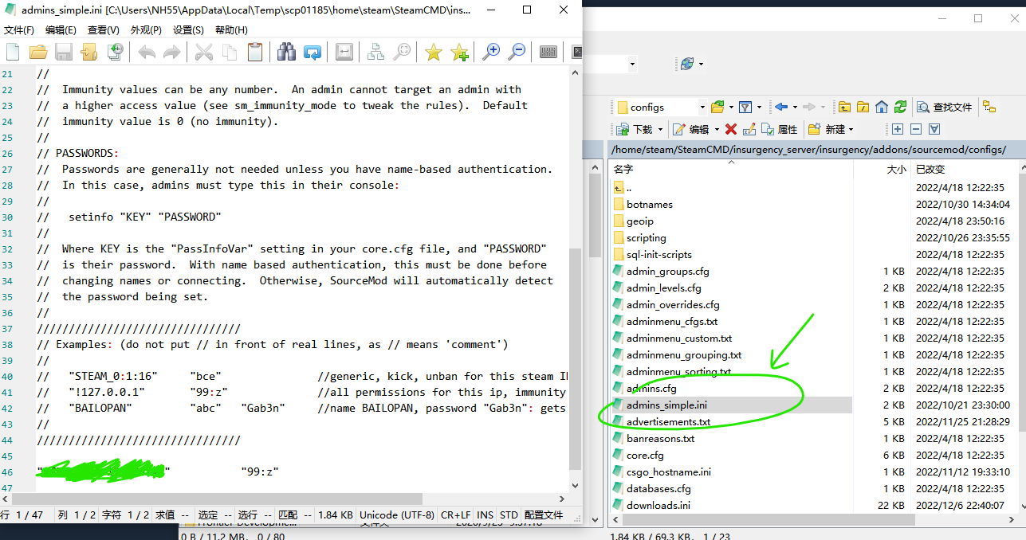
Task: Click the add to favorites star-plus icon
Action: [x=459, y=53]
